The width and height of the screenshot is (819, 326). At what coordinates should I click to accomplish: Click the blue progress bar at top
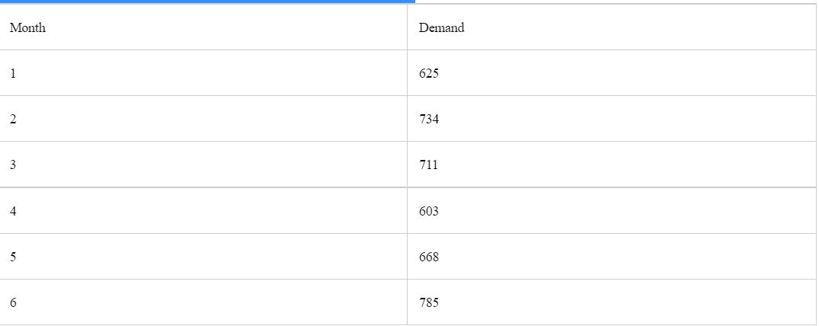pyautogui.click(x=206, y=2)
